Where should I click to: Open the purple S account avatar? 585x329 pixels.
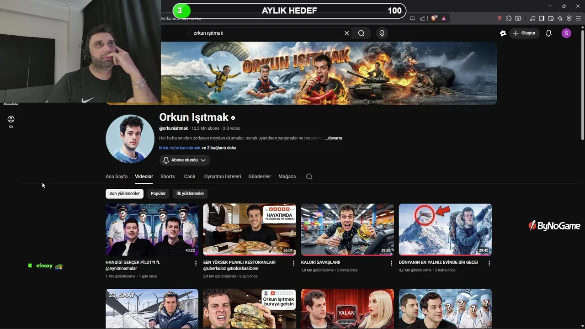[566, 33]
